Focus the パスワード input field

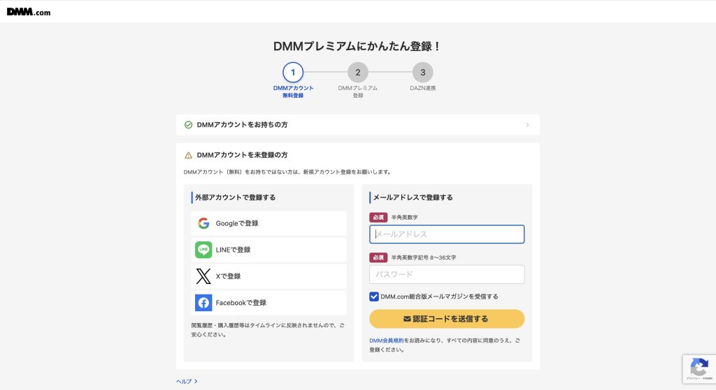tap(447, 274)
